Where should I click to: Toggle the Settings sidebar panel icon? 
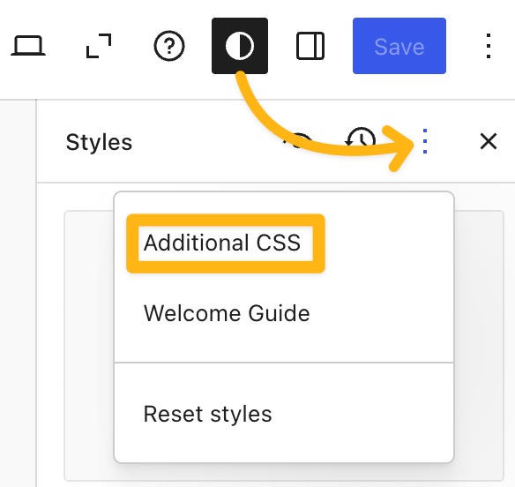pos(310,46)
